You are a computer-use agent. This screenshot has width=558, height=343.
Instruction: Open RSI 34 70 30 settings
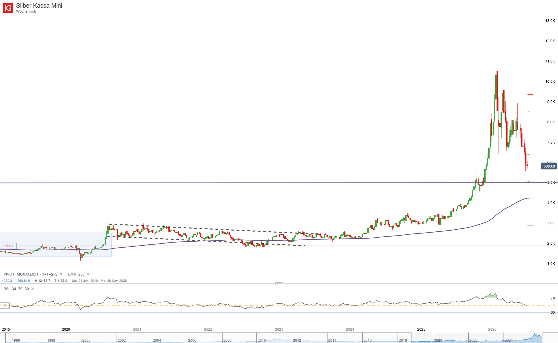(16, 289)
